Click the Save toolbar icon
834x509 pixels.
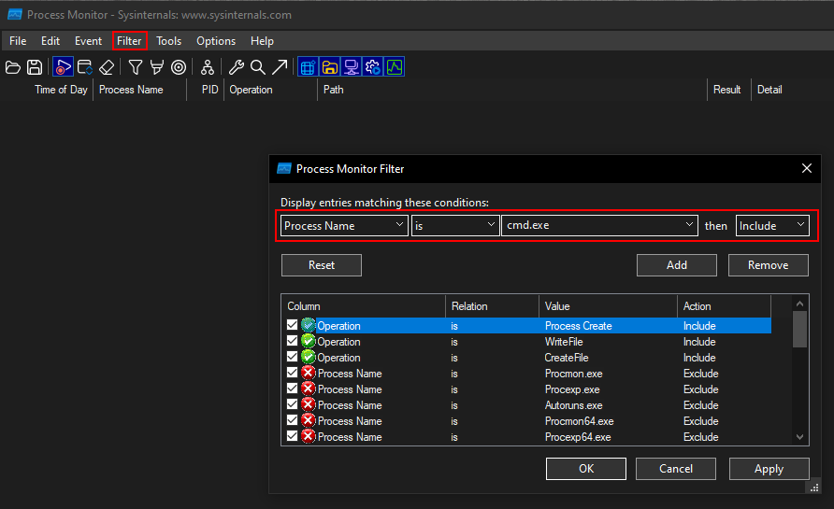click(x=35, y=67)
